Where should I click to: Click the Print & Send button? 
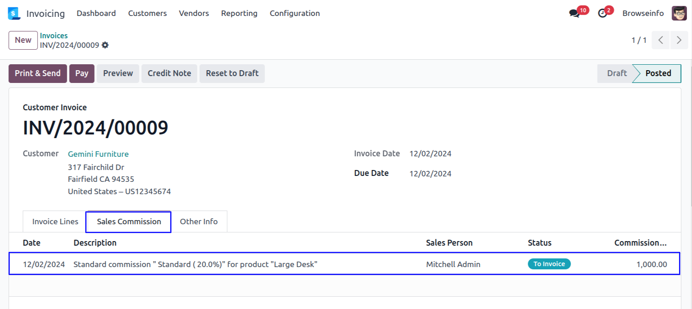pos(37,73)
